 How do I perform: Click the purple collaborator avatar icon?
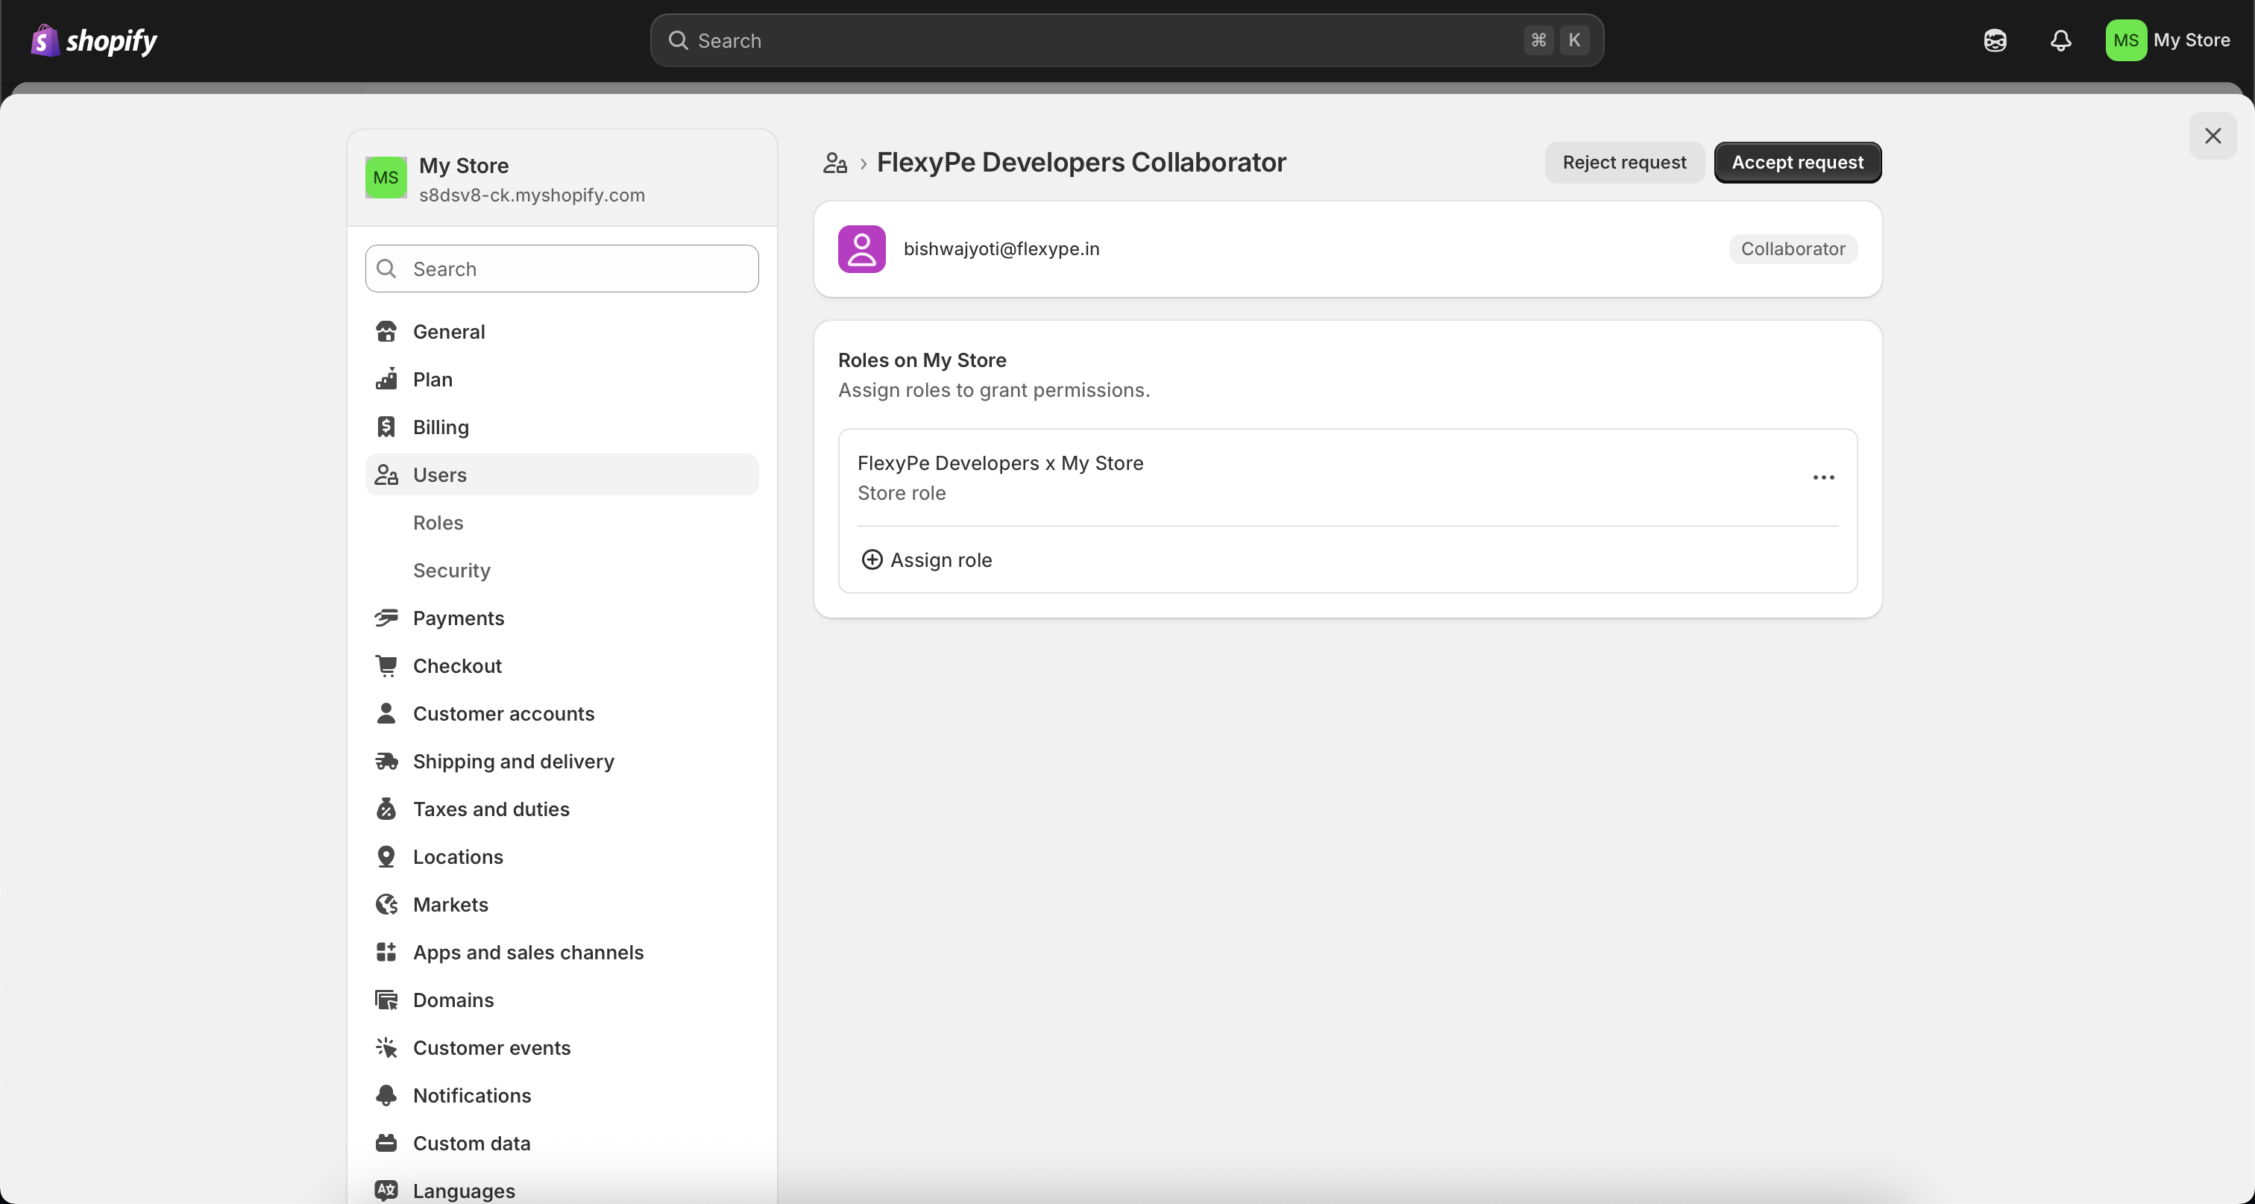tap(861, 248)
